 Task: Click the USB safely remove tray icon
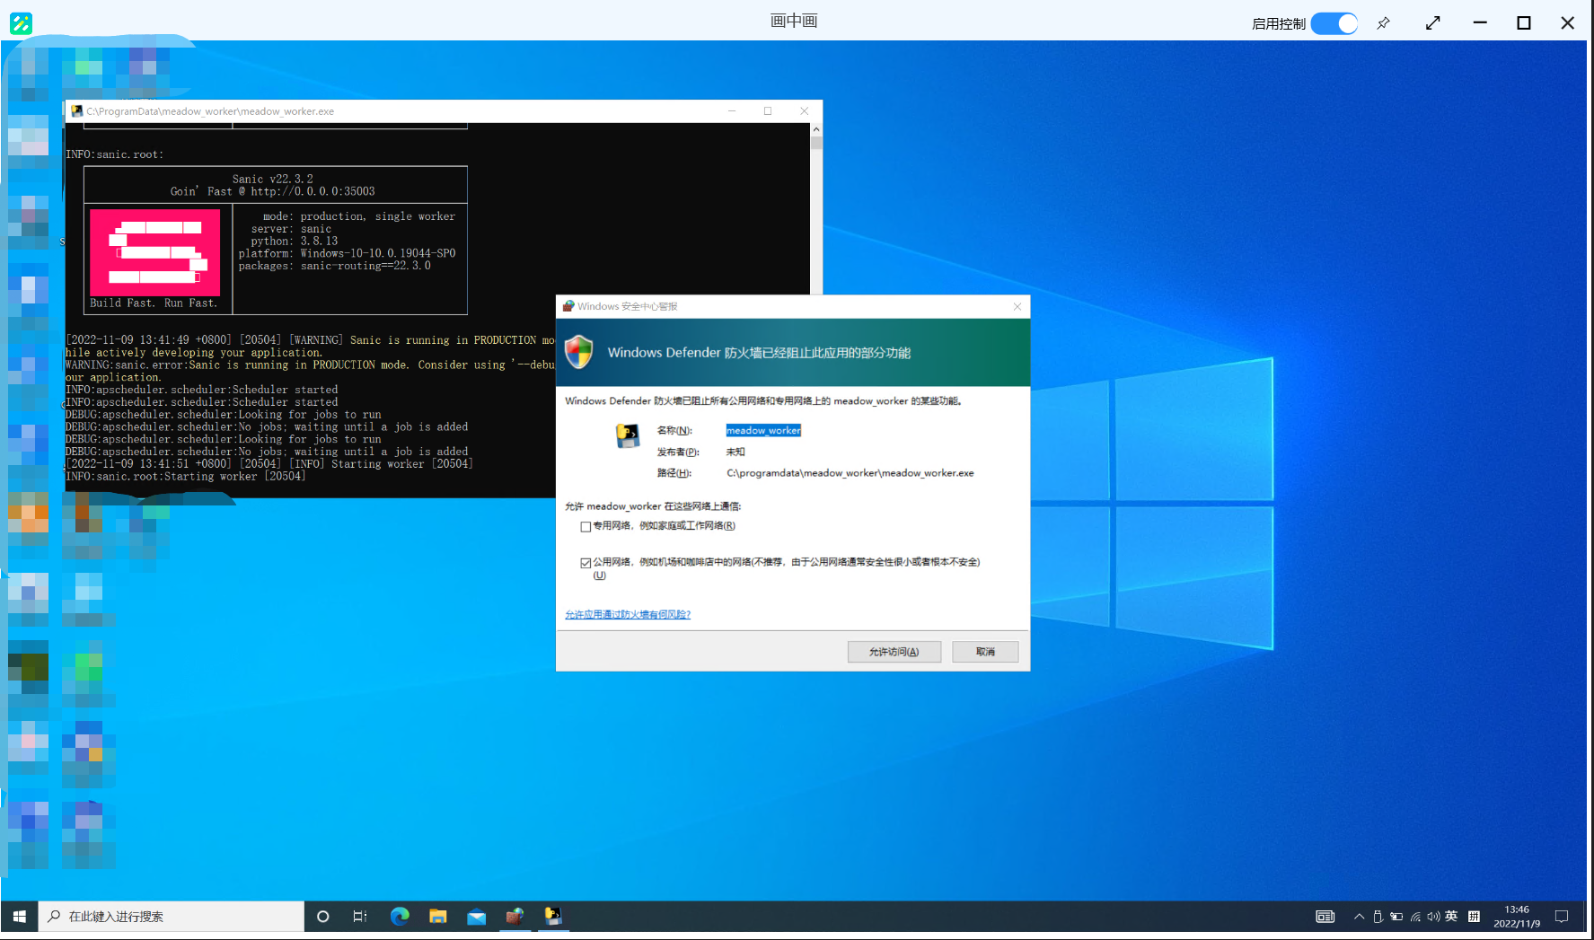coord(1378,917)
